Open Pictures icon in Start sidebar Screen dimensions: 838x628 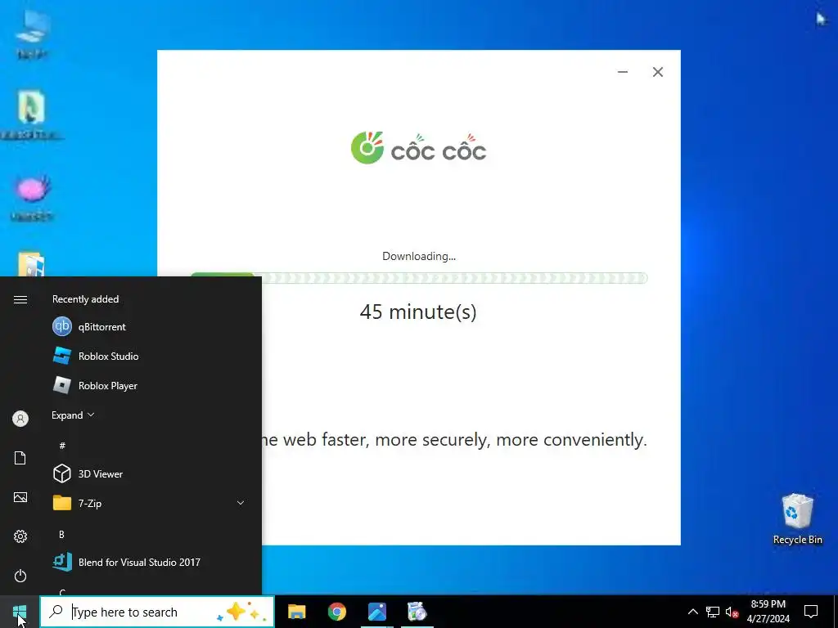[20, 497]
